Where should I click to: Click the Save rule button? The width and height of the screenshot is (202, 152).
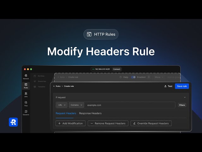pos(182,86)
